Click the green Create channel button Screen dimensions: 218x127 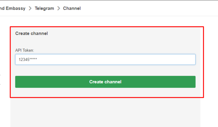point(105,82)
